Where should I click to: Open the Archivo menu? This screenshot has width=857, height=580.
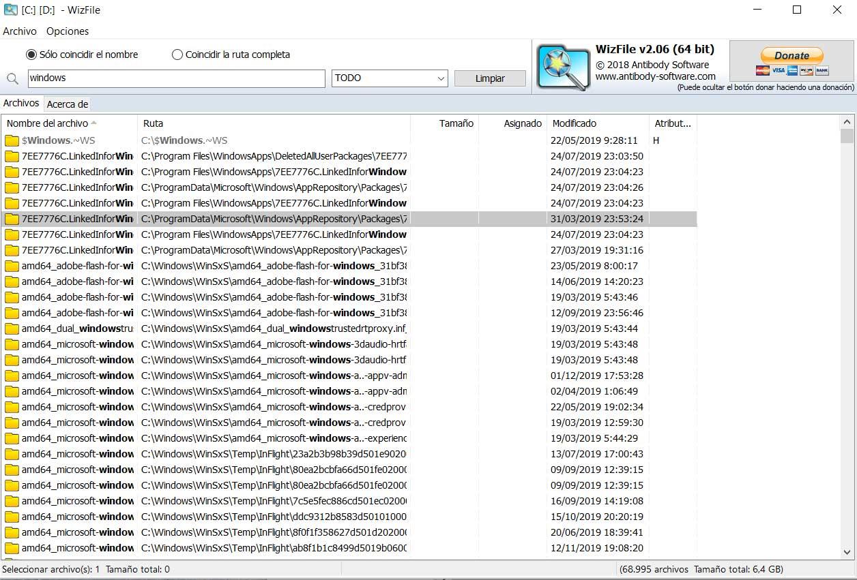20,31
